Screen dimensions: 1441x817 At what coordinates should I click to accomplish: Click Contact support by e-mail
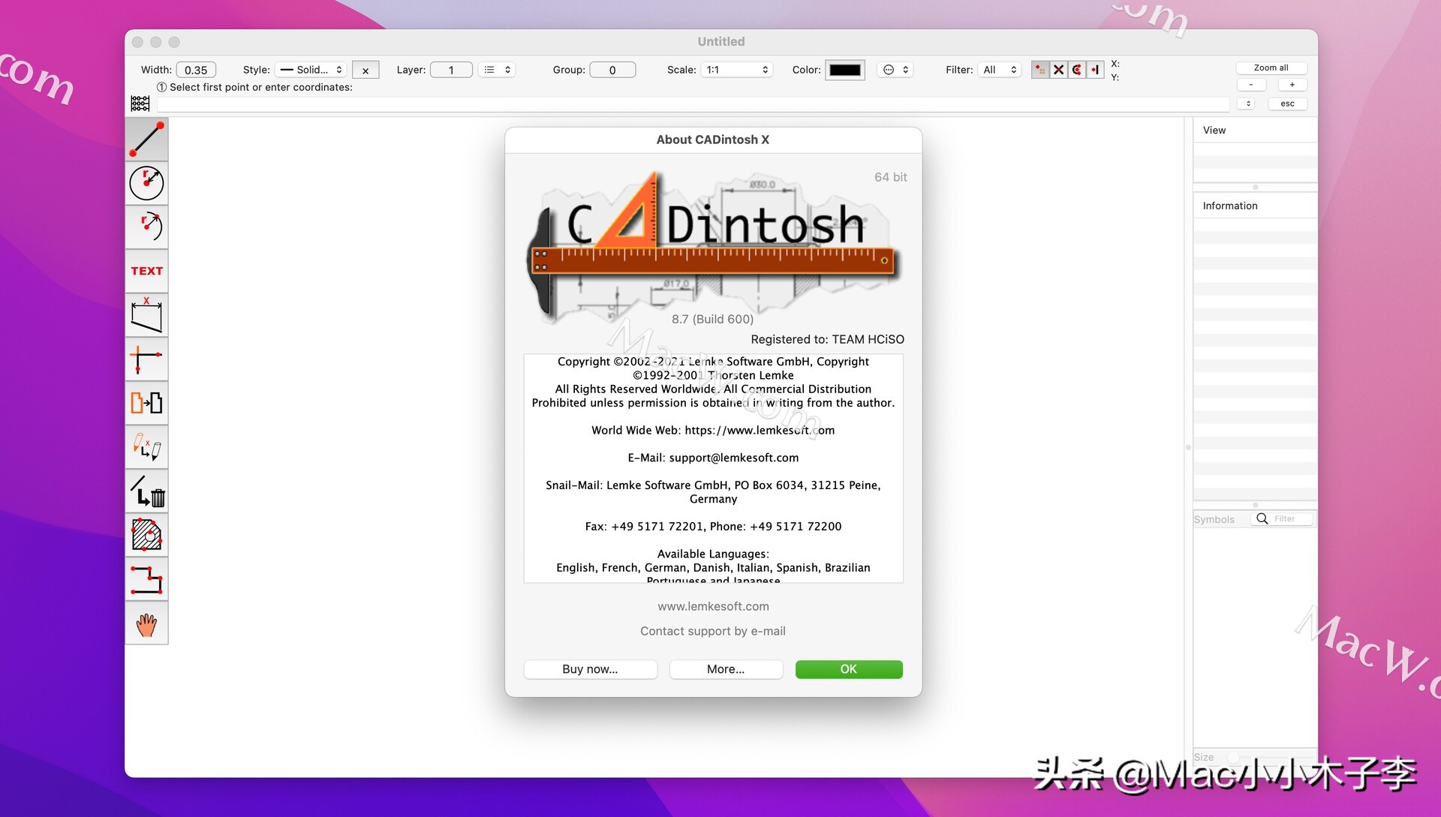coord(713,631)
